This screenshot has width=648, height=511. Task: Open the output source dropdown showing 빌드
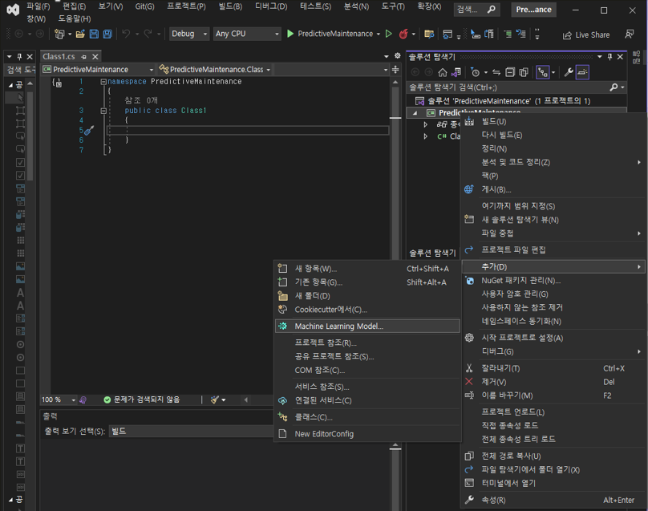click(192, 432)
